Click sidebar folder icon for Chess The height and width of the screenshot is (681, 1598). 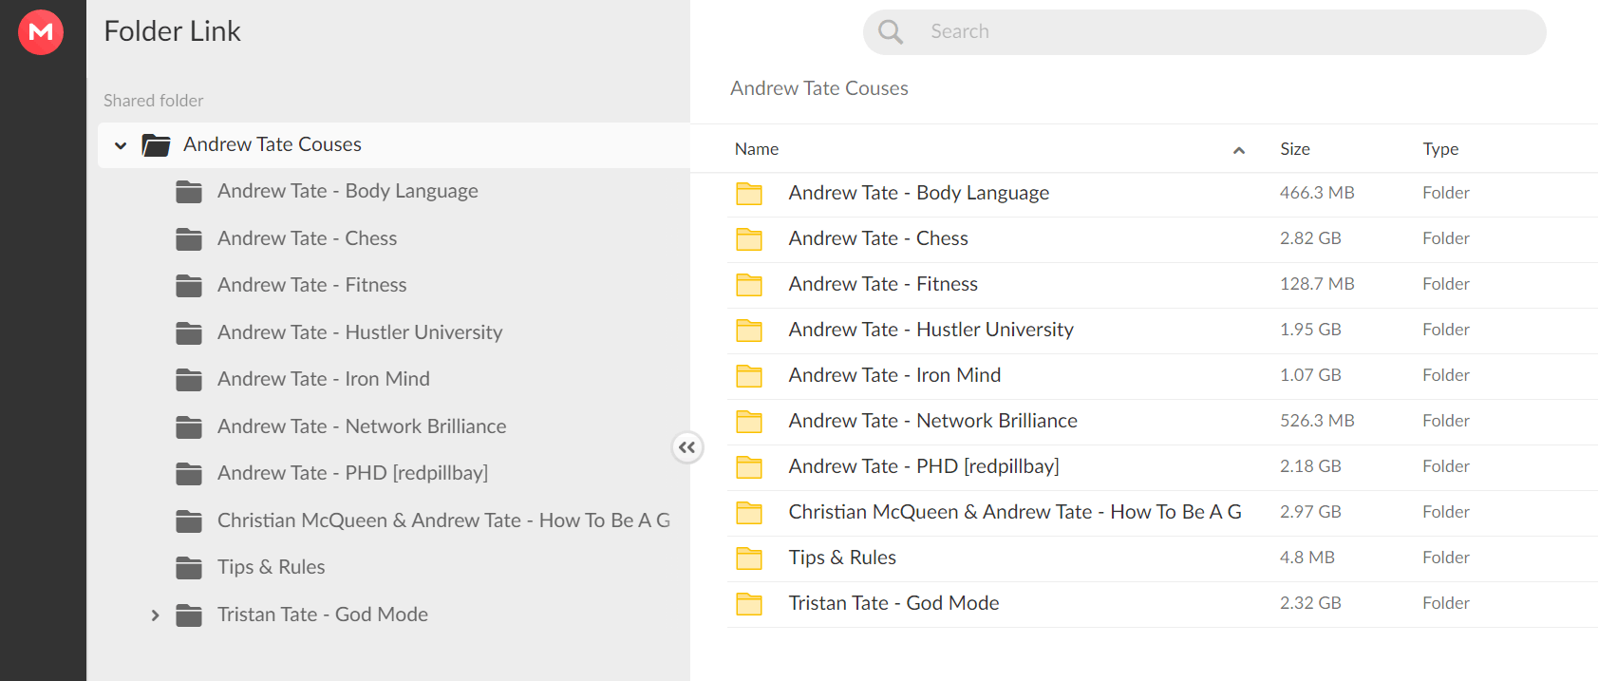tap(189, 239)
